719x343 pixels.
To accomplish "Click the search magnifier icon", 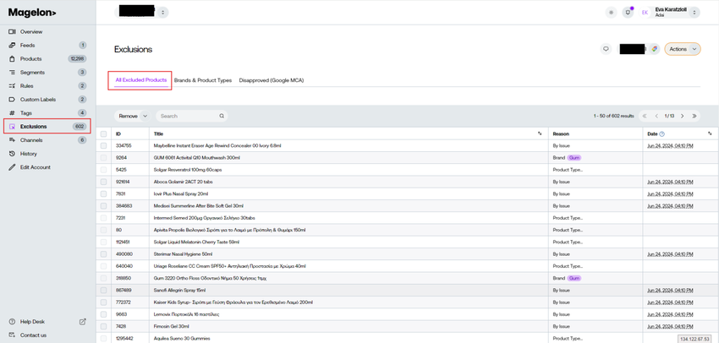I will 222,117.
